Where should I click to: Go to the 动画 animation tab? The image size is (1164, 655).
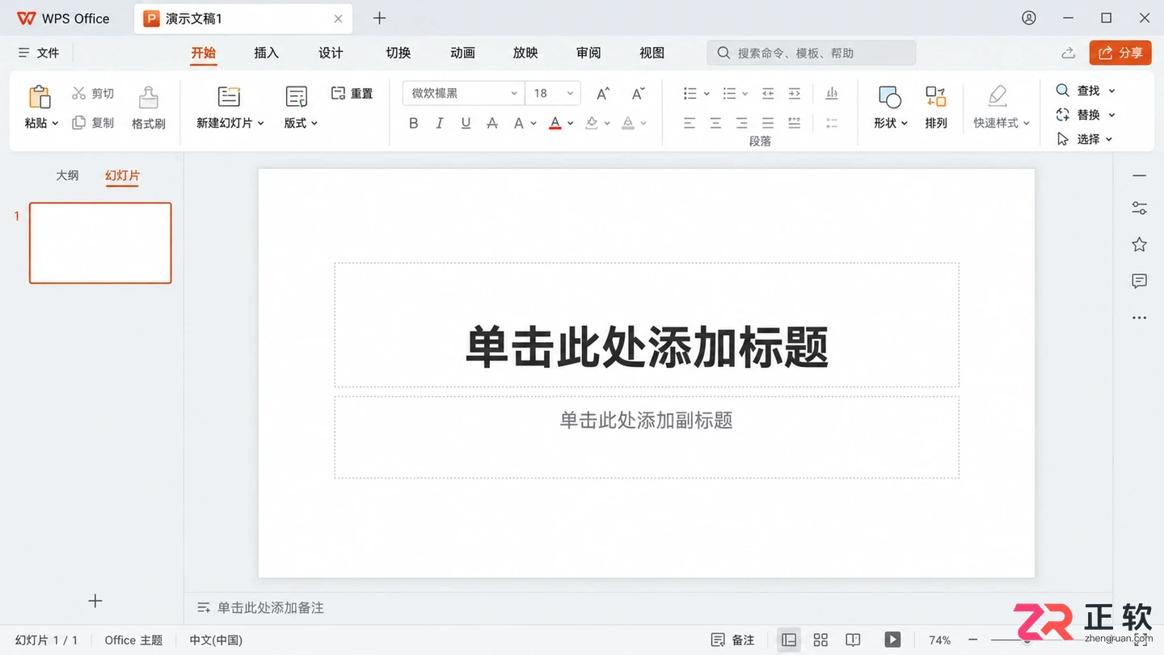[x=462, y=53]
